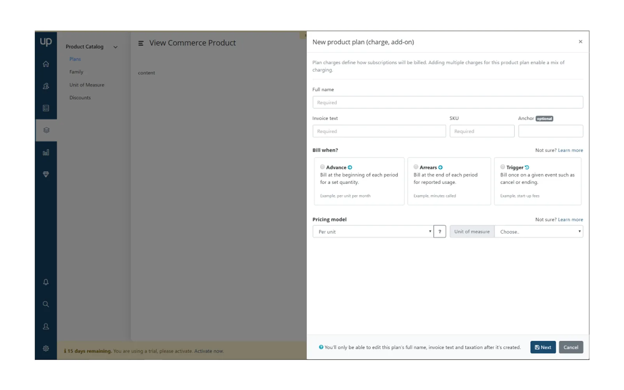Image resolution: width=624 pixels, height=390 pixels.
Task: Click the search magnifier sidebar icon
Action: coord(46,304)
